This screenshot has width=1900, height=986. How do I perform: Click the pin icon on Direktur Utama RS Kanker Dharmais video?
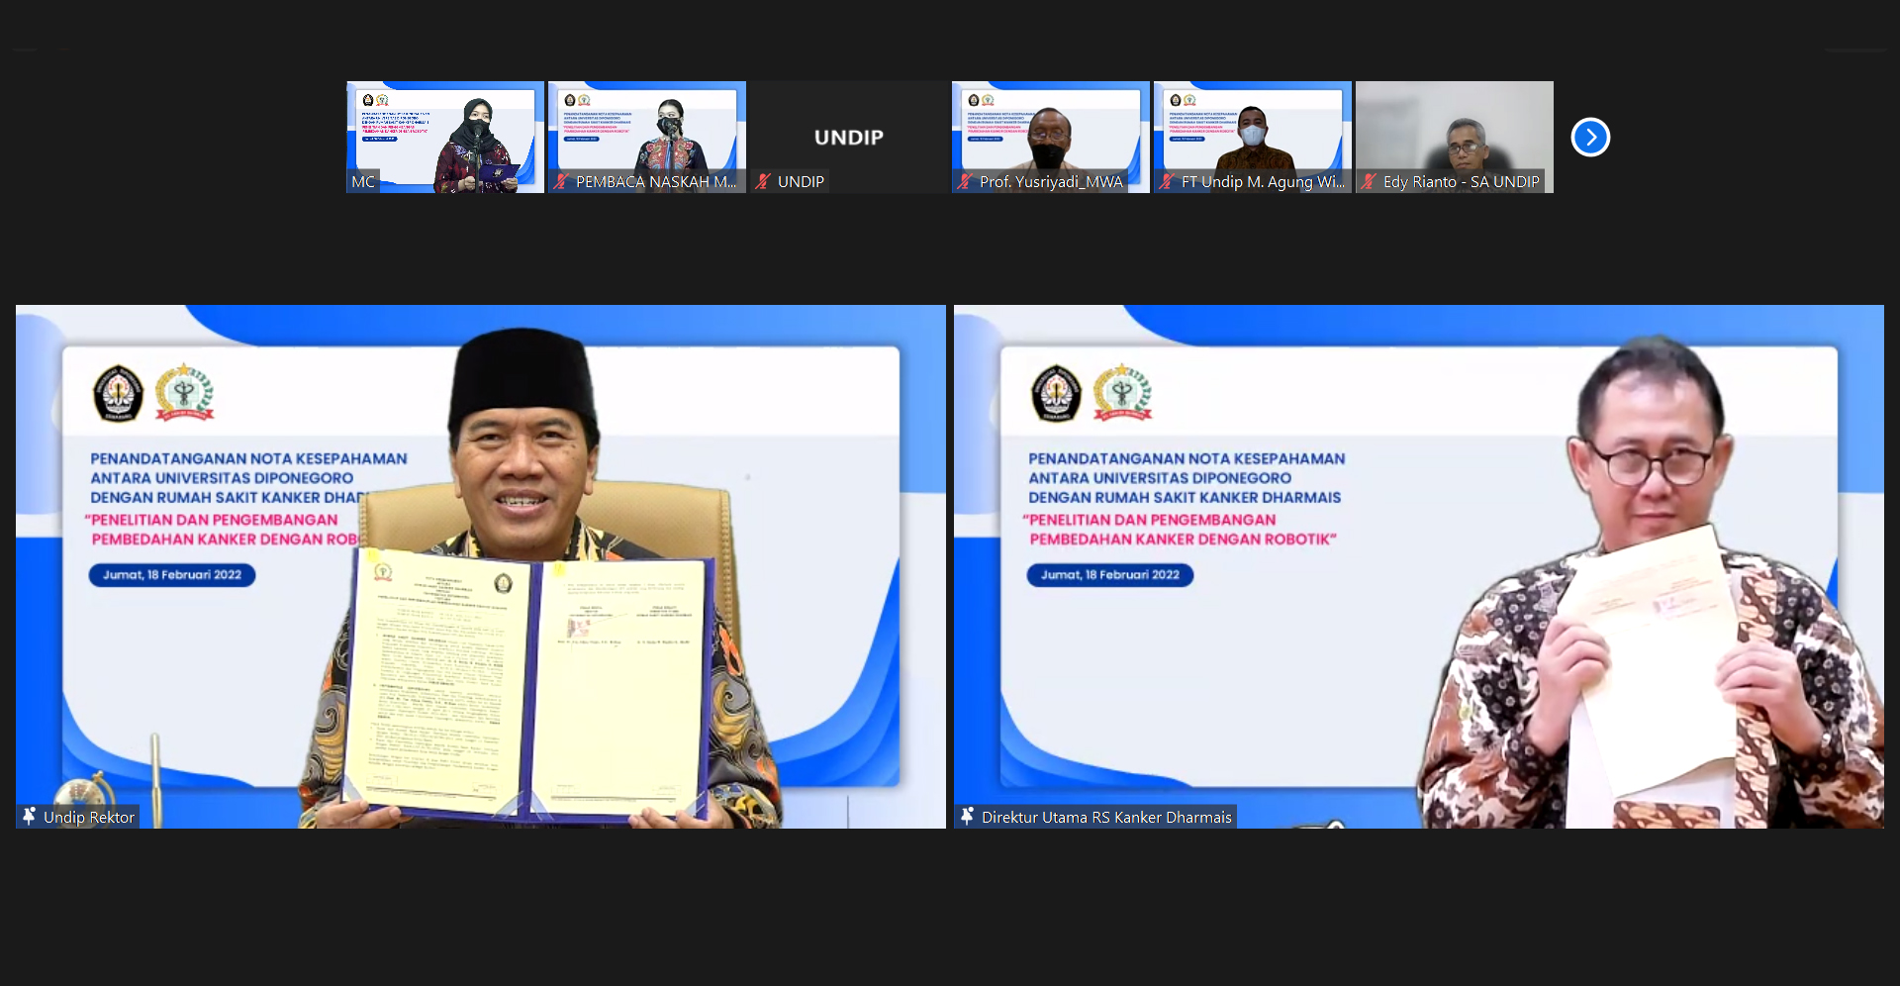(x=966, y=817)
